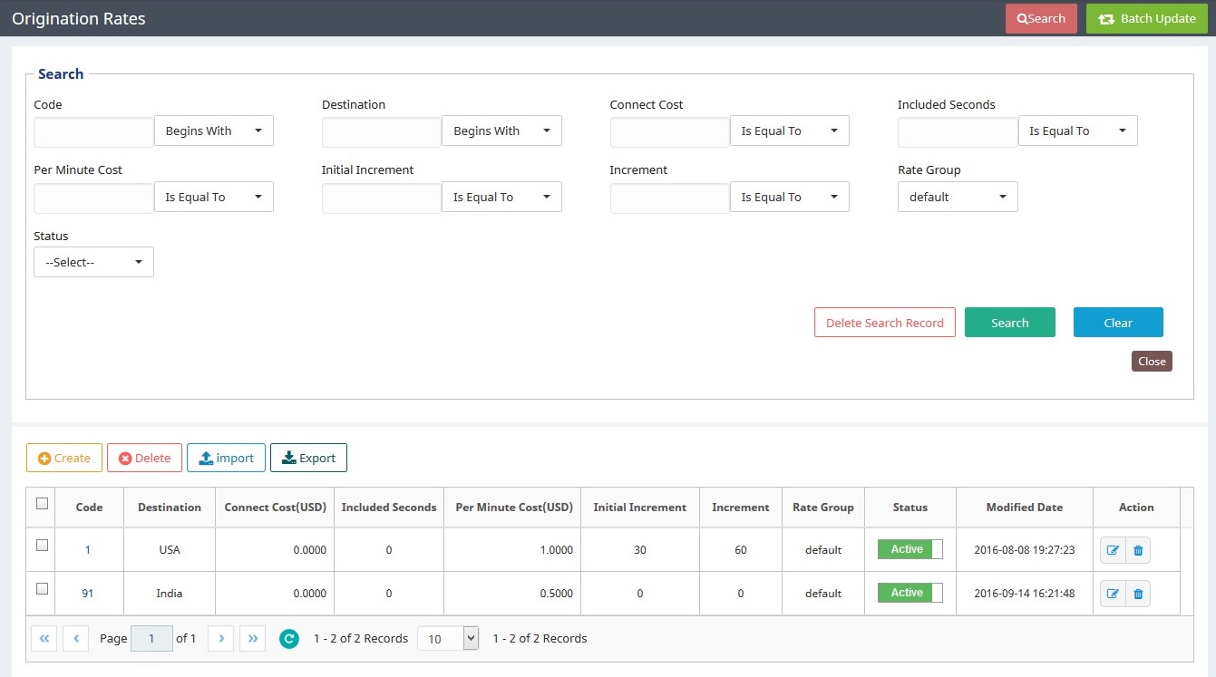Change records per page dropdown
This screenshot has height=677, width=1216.
tap(448, 639)
